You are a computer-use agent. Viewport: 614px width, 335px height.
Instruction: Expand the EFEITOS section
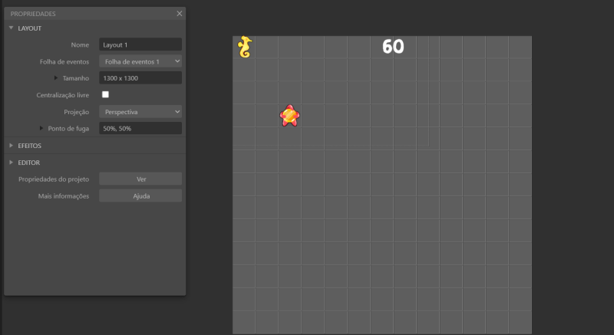(11, 146)
